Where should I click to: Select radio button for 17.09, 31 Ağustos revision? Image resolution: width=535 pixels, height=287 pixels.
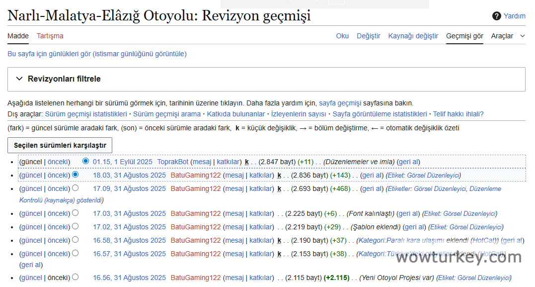point(76,188)
